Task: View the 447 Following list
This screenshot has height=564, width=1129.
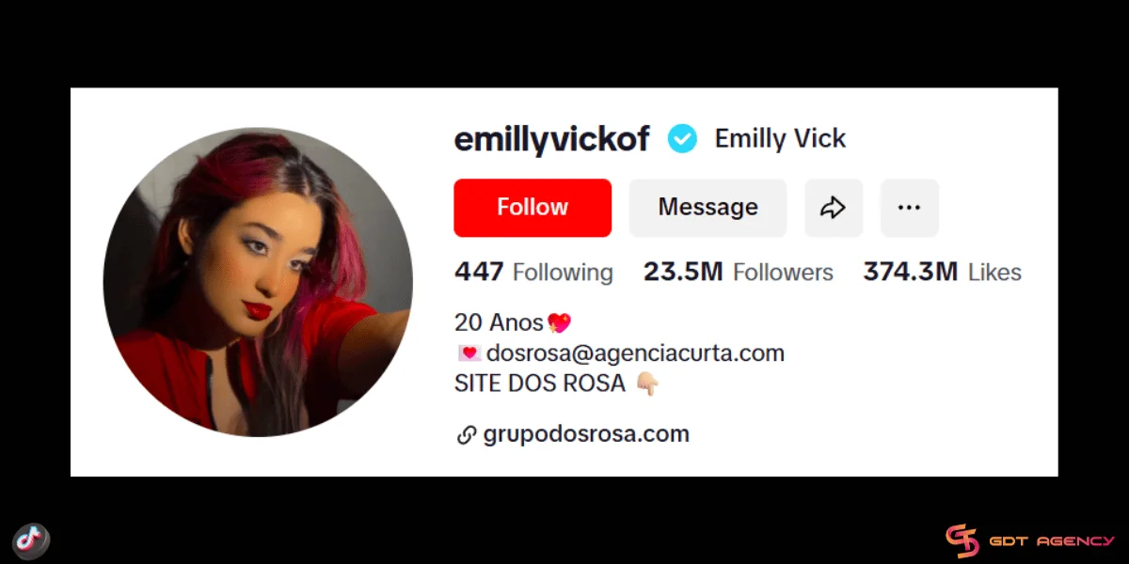Action: [533, 273]
